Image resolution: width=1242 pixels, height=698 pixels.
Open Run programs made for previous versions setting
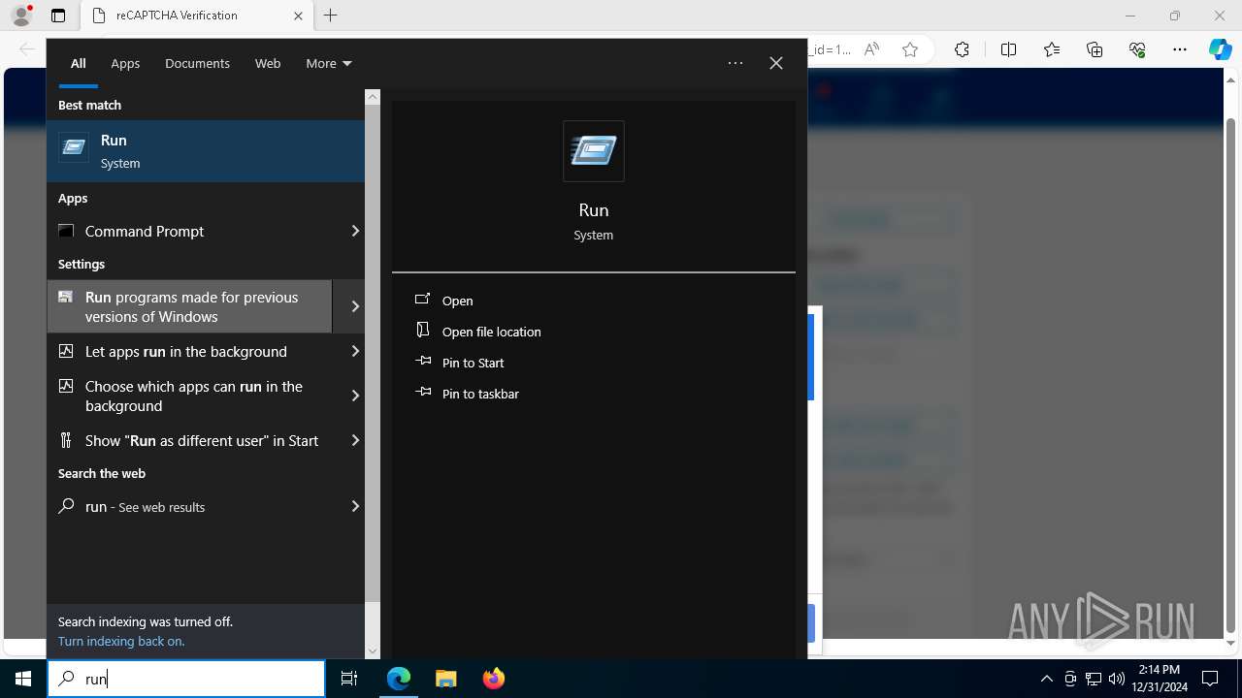point(189,306)
